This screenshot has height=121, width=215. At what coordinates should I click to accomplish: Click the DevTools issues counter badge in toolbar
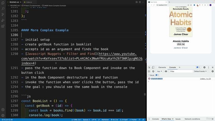click(198, 67)
